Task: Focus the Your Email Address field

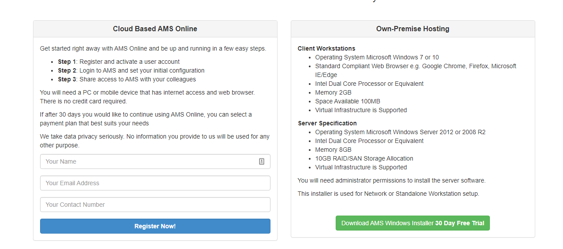Action: click(x=155, y=183)
